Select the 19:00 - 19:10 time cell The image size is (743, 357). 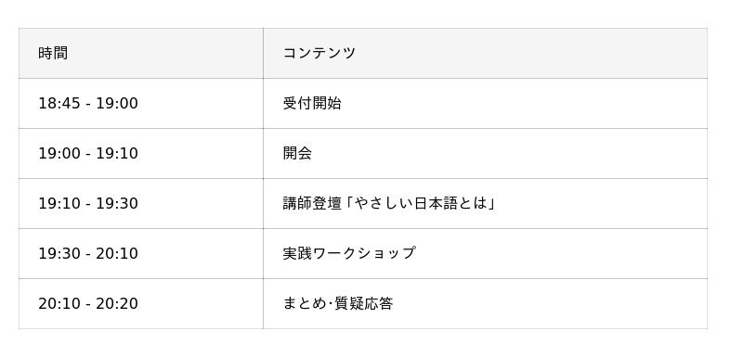(x=141, y=154)
